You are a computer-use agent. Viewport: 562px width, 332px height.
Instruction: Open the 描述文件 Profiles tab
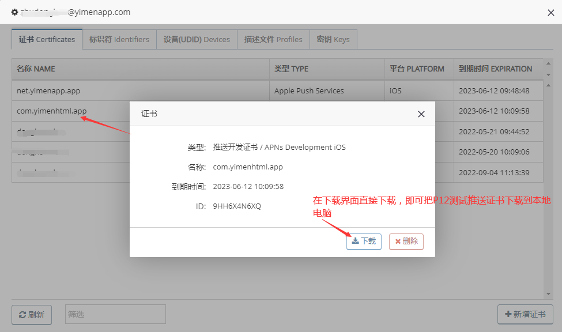[x=273, y=39]
